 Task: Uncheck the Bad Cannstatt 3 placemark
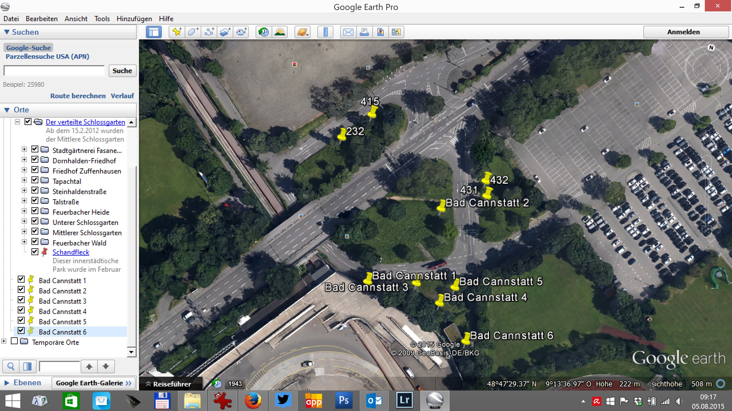coord(21,300)
